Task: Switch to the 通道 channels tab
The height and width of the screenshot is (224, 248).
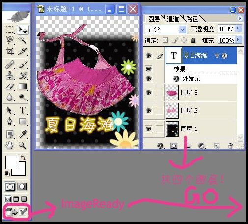Action: pos(173,19)
